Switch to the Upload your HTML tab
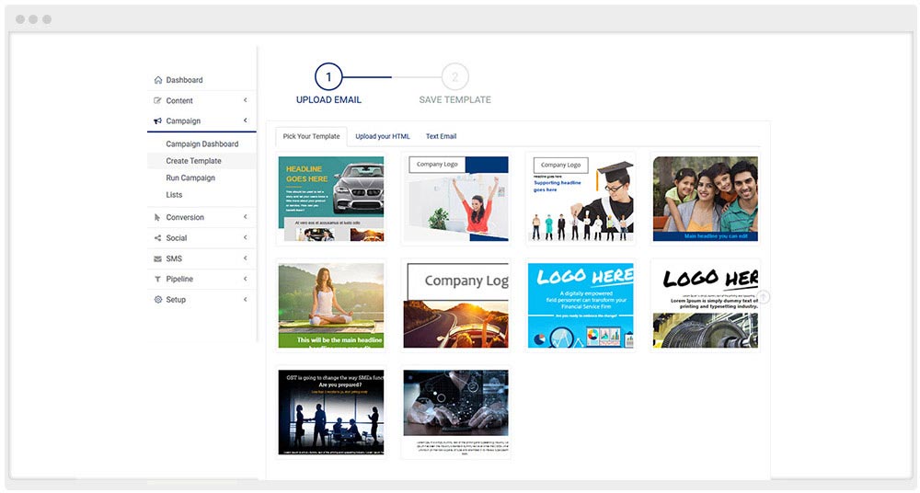 tap(383, 136)
